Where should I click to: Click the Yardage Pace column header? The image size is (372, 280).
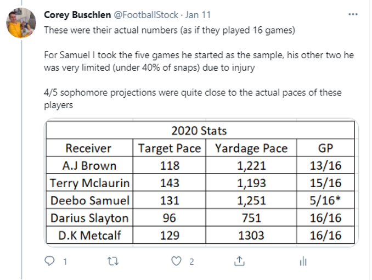251,148
